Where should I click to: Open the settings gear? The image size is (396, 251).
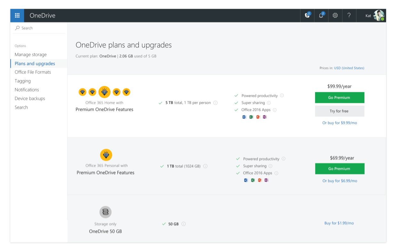(335, 15)
